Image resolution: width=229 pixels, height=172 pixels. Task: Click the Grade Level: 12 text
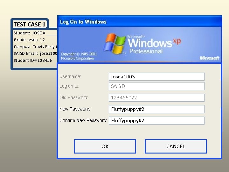[29, 39]
